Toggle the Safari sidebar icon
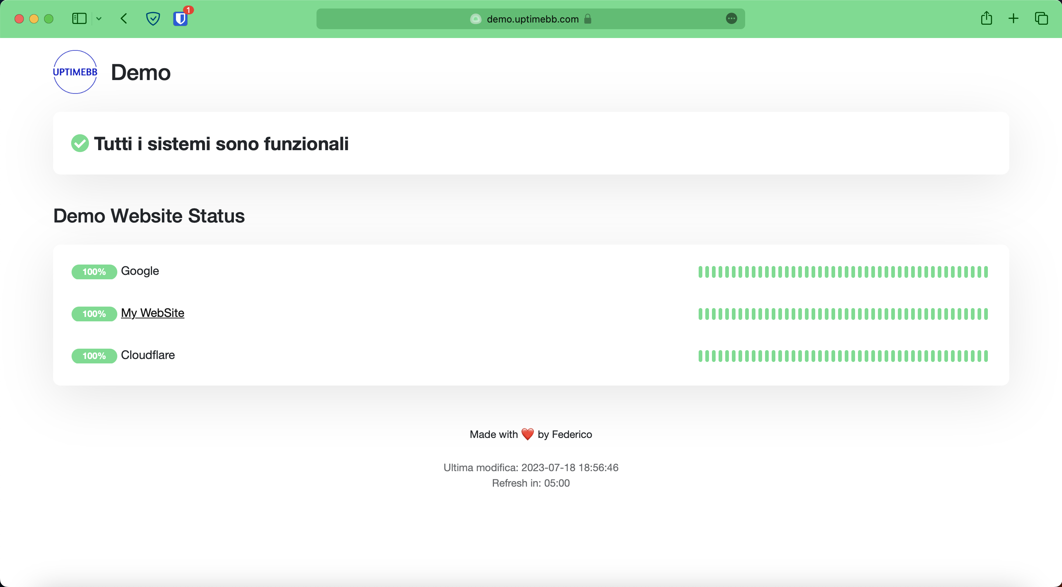 79,19
